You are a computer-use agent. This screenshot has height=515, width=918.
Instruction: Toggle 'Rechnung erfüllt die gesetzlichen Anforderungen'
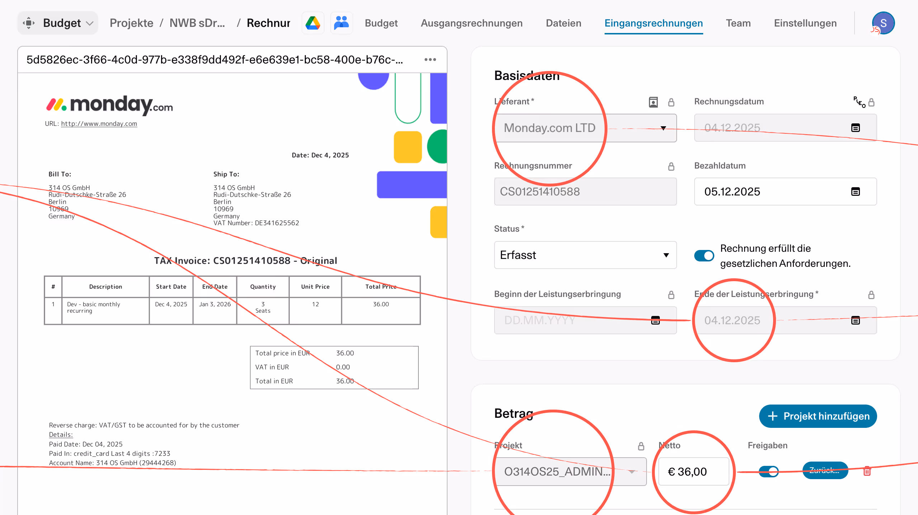point(704,255)
